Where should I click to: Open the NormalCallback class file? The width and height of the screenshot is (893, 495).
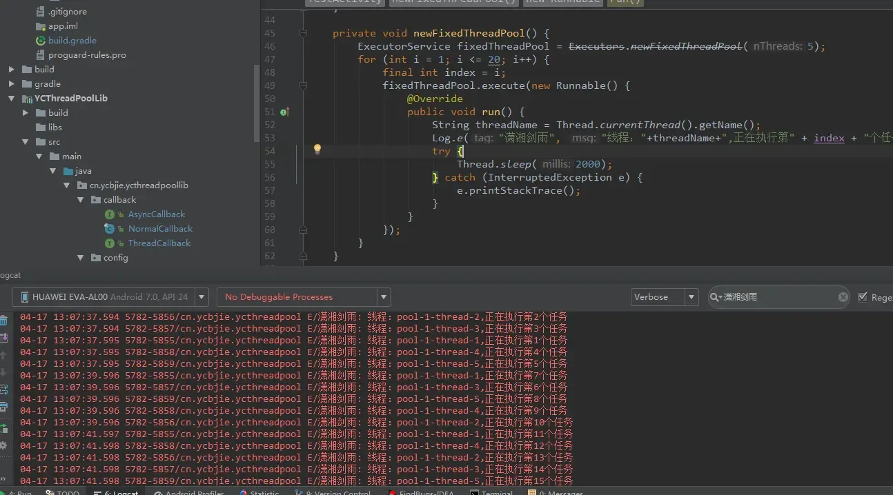[160, 229]
